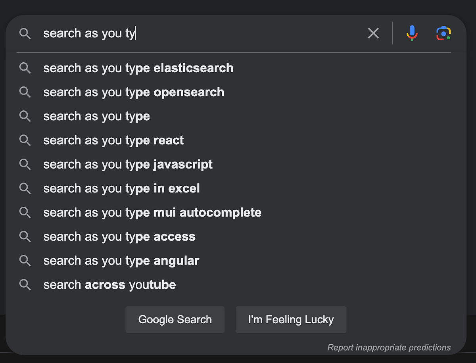Click the magnifier icon in search box

(25, 34)
